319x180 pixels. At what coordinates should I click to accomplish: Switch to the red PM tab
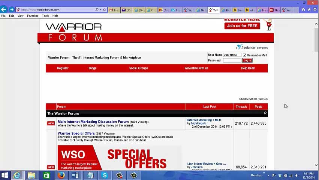point(274,10)
